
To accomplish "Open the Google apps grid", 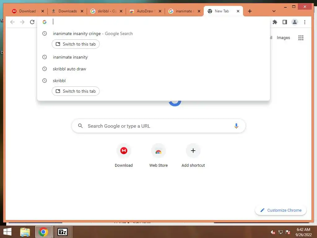I will [x=301, y=37].
